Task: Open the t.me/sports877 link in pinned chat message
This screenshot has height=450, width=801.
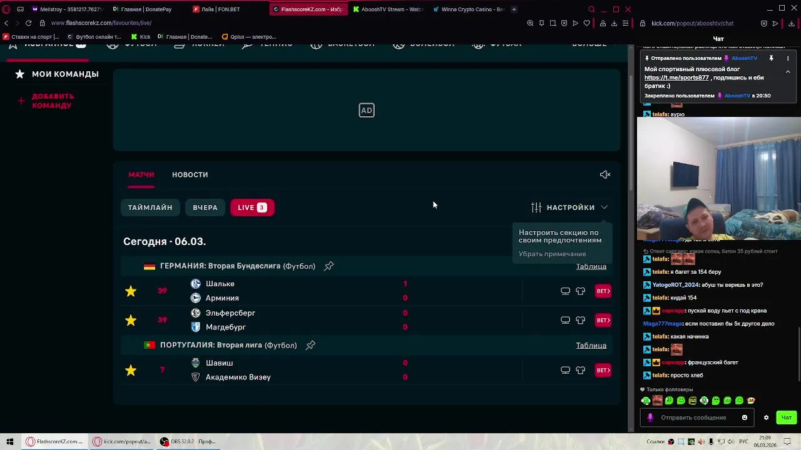Action: pos(676,77)
